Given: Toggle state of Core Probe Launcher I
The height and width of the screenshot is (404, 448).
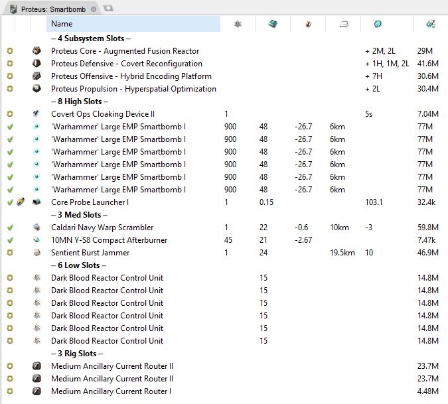Looking at the screenshot, I should pyautogui.click(x=10, y=202).
